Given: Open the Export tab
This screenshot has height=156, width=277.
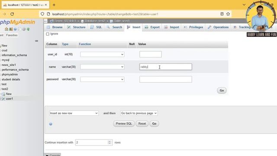Looking at the screenshot, I should pyautogui.click(x=152, y=27).
